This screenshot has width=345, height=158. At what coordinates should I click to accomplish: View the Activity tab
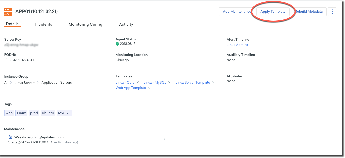pos(126,24)
